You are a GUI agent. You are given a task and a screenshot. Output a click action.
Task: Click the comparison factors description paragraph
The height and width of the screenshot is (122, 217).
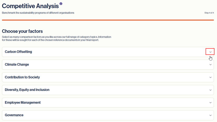tap(57, 38)
